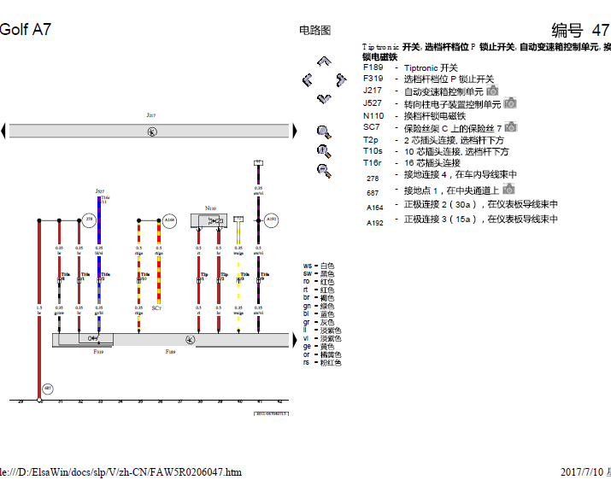Select legend entry SC7 保险丝
The height and width of the screenshot is (480, 611).
click(432, 128)
